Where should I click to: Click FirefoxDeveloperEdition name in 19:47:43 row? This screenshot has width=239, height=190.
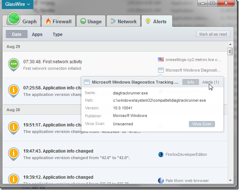click(x=186, y=154)
